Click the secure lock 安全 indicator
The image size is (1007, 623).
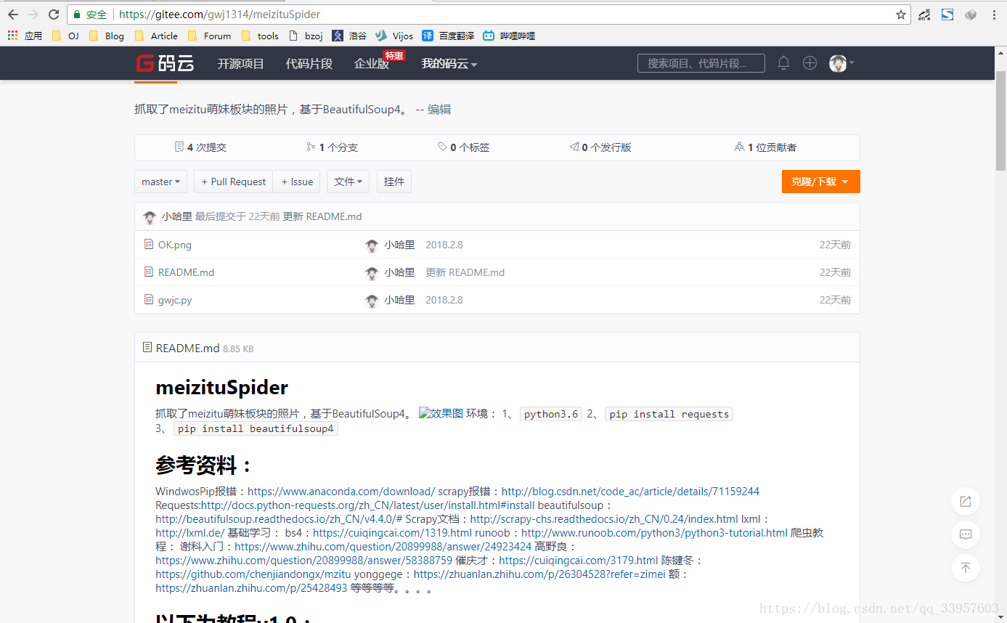click(x=90, y=15)
